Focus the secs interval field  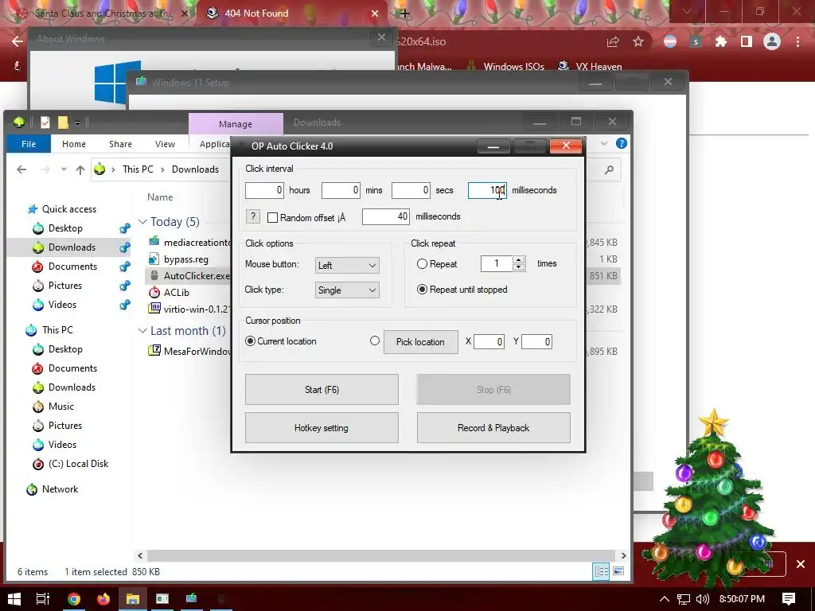[411, 190]
